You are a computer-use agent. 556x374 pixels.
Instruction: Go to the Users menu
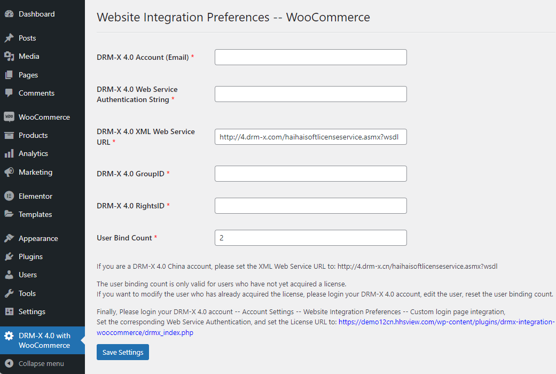point(28,275)
